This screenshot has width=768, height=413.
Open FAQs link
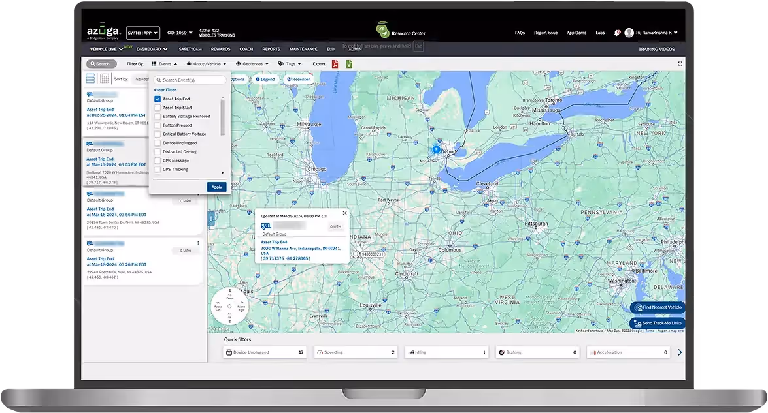[x=520, y=33]
